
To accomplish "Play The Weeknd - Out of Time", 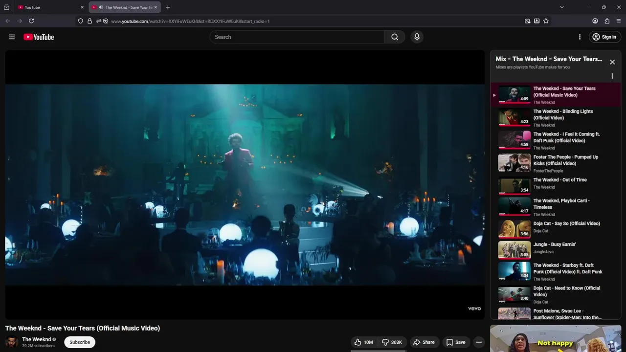I will (x=556, y=186).
